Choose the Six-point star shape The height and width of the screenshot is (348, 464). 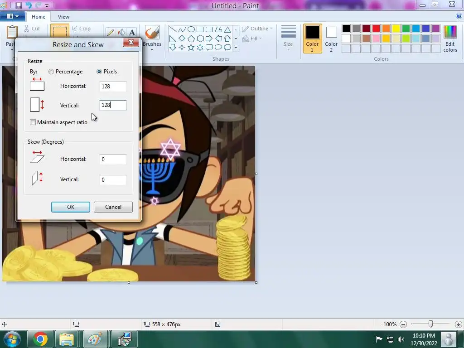(200, 47)
